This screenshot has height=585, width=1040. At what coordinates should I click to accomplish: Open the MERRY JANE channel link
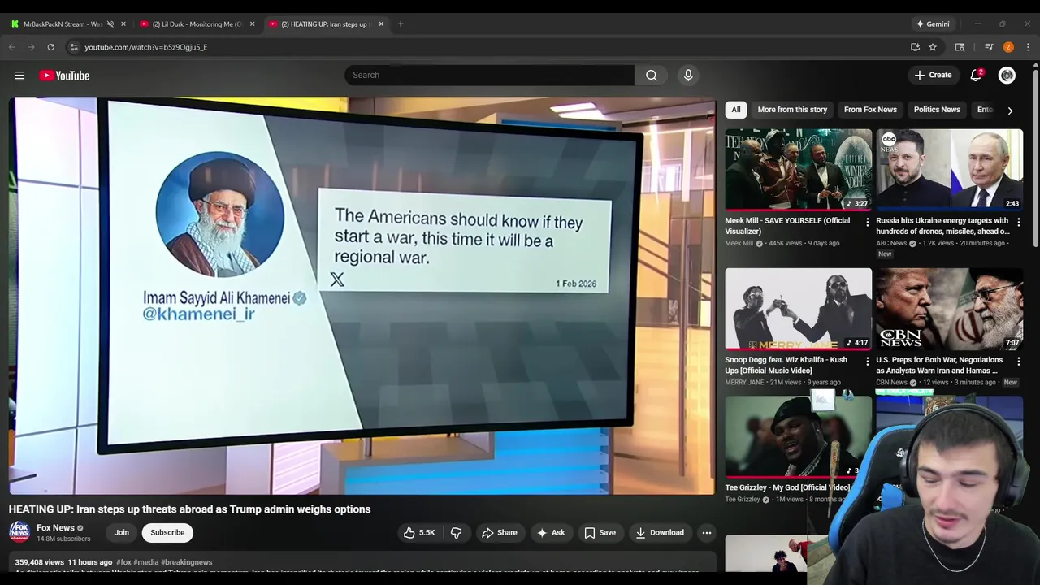[x=744, y=382]
